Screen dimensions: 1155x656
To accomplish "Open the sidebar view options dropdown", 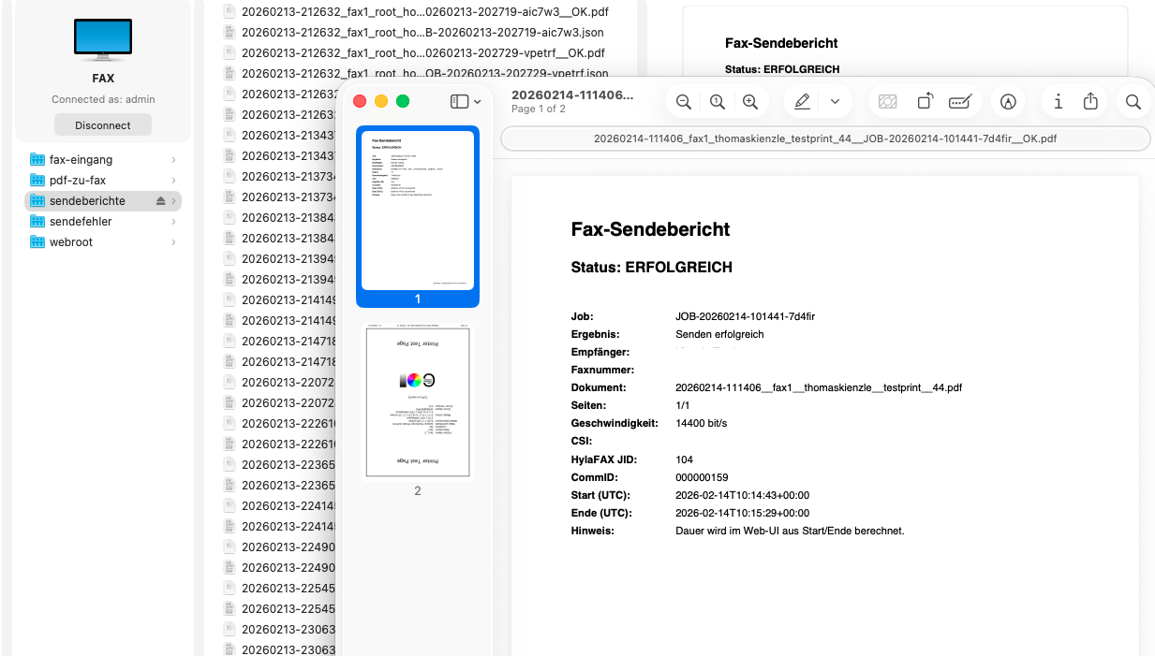I will [466, 101].
